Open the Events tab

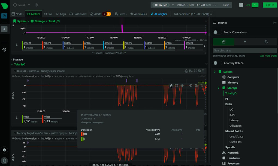120,14
